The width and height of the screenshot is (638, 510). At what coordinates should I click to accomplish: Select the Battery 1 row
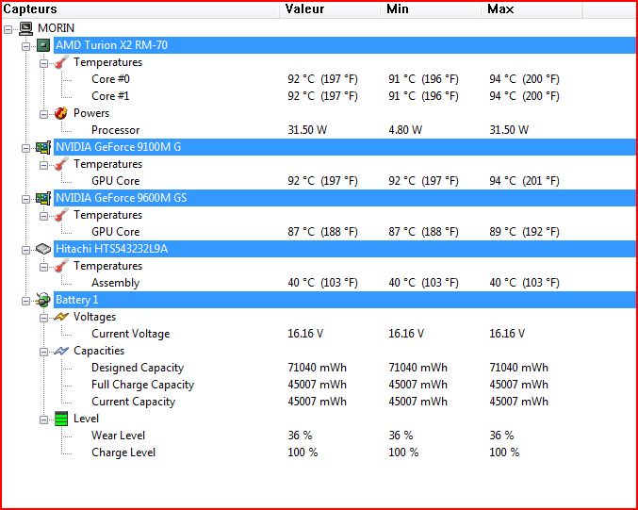click(x=344, y=300)
